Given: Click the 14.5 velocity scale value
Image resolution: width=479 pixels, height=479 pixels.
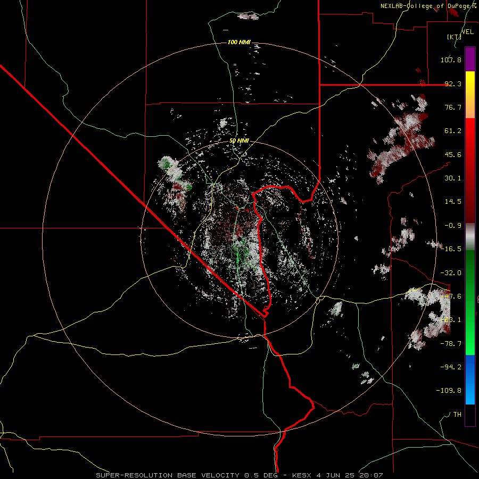Looking at the screenshot, I should pos(453,202).
